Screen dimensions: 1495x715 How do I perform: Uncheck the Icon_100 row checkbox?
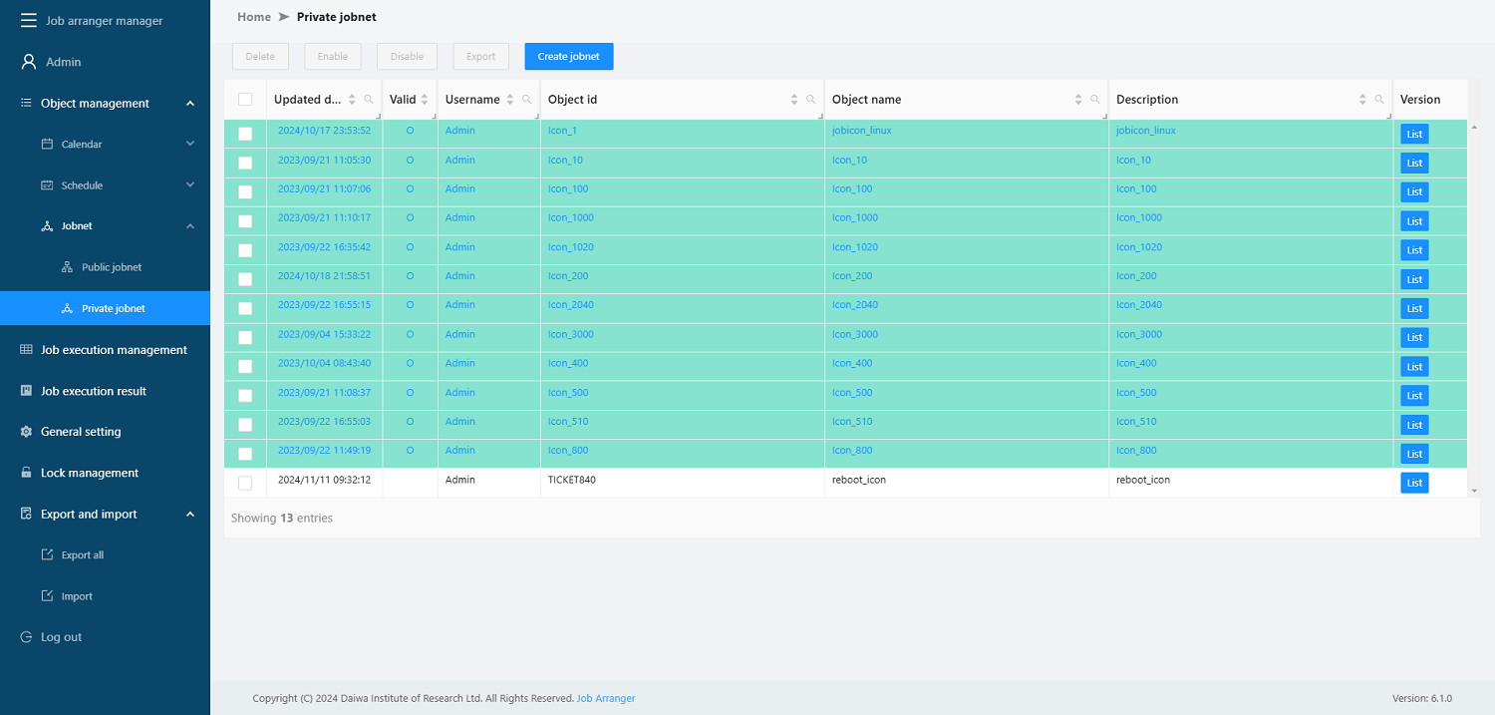(245, 192)
